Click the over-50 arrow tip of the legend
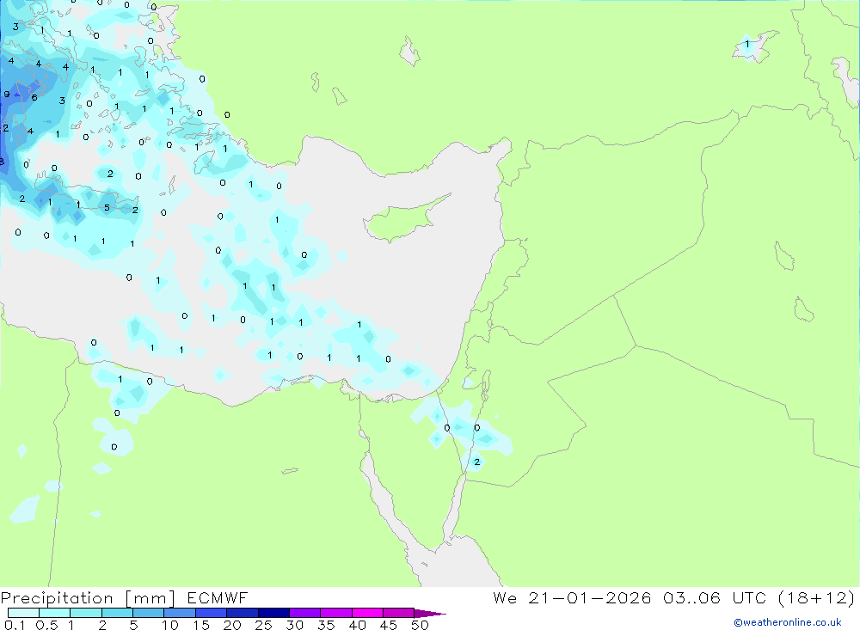Screen dimensions: 860x630 click(431, 614)
